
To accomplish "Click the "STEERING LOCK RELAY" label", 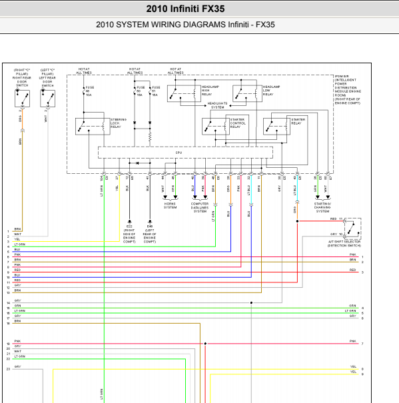I will (119, 123).
